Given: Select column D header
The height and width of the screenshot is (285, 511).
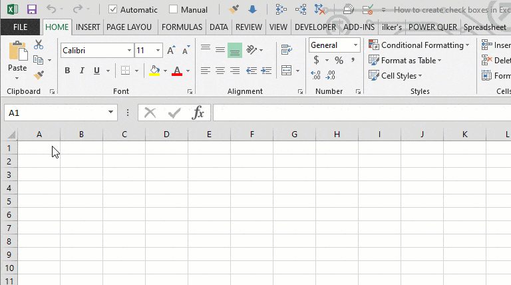Looking at the screenshot, I should pyautogui.click(x=166, y=135).
